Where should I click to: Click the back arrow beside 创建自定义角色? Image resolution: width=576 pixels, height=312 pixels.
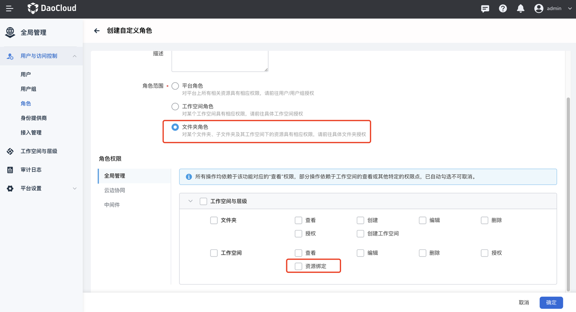click(97, 31)
